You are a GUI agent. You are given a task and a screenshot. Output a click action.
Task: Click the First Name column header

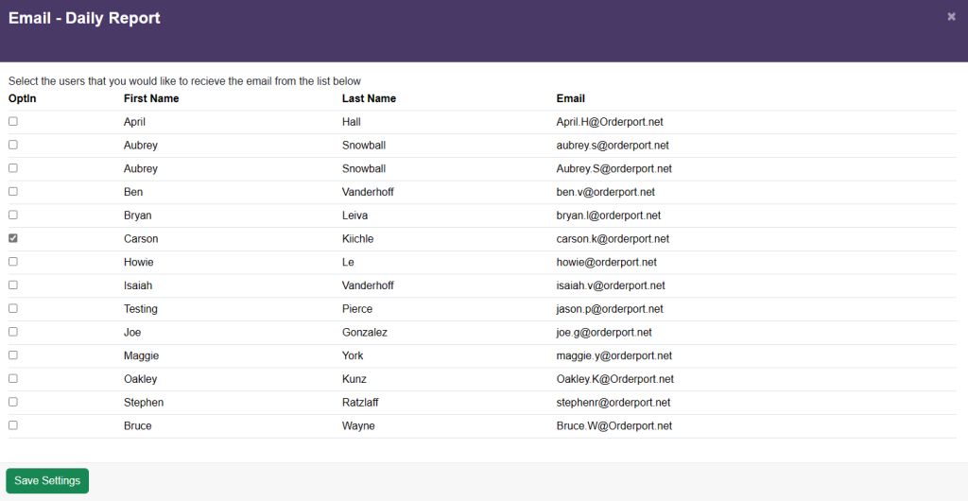(x=151, y=98)
